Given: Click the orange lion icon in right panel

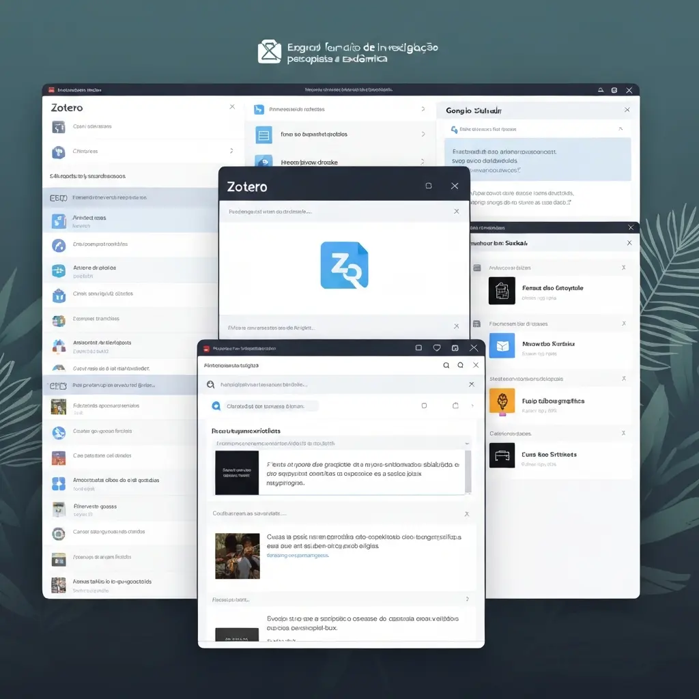Looking at the screenshot, I should click(502, 401).
